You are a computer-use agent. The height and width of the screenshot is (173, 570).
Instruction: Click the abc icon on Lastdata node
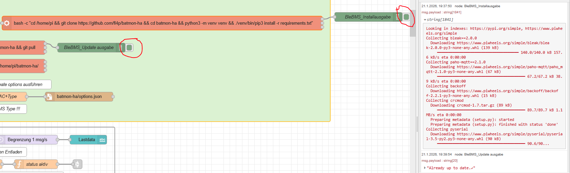pos(102,140)
